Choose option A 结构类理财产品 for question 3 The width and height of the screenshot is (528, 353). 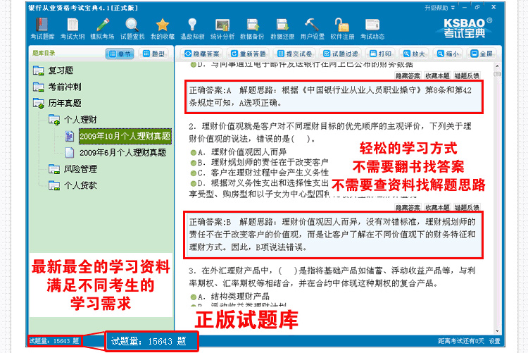pos(230,297)
